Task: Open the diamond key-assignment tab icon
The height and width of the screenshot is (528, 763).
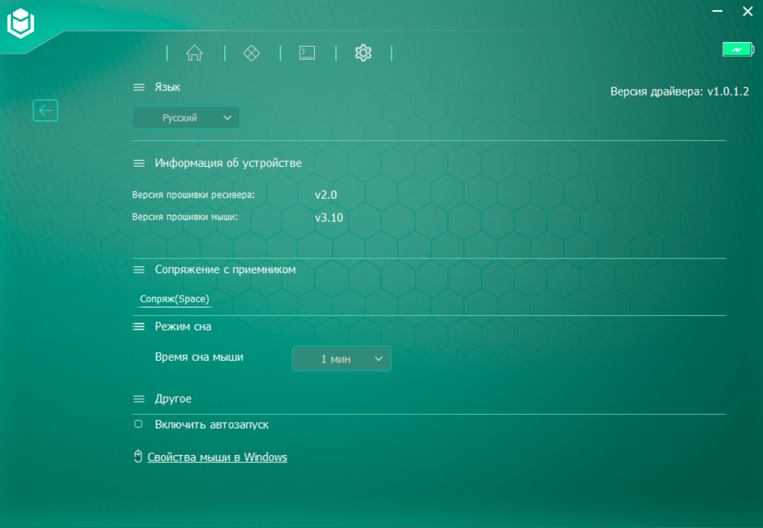Action: [x=251, y=53]
